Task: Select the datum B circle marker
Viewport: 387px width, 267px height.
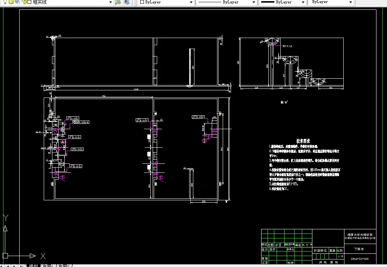Action: coord(204,141)
